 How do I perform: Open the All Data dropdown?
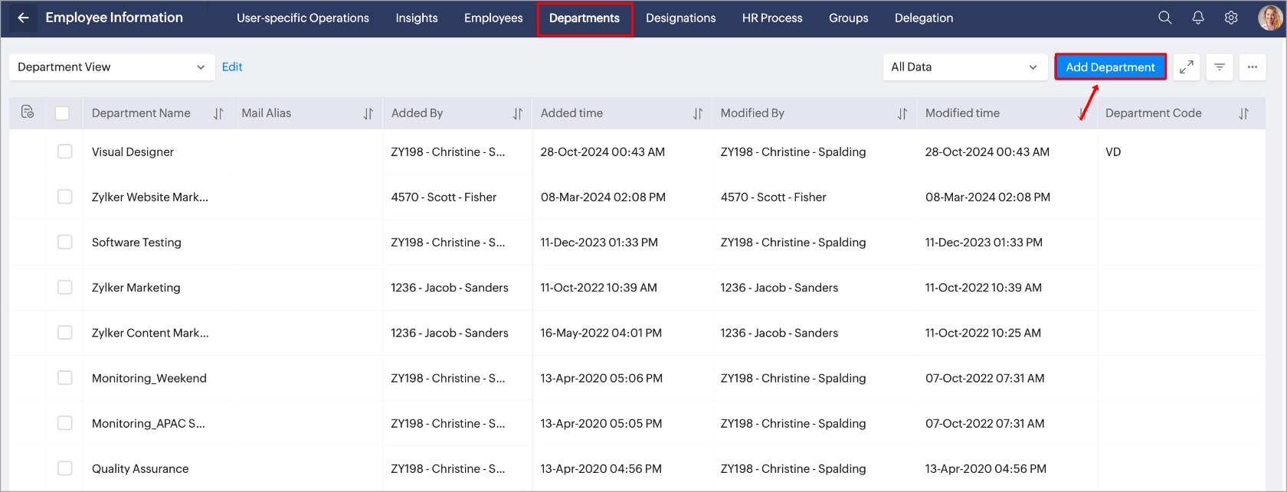pyautogui.click(x=964, y=67)
